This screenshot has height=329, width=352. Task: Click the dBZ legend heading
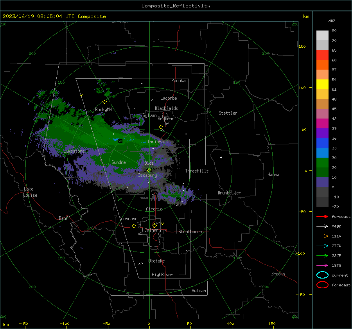point(332,21)
